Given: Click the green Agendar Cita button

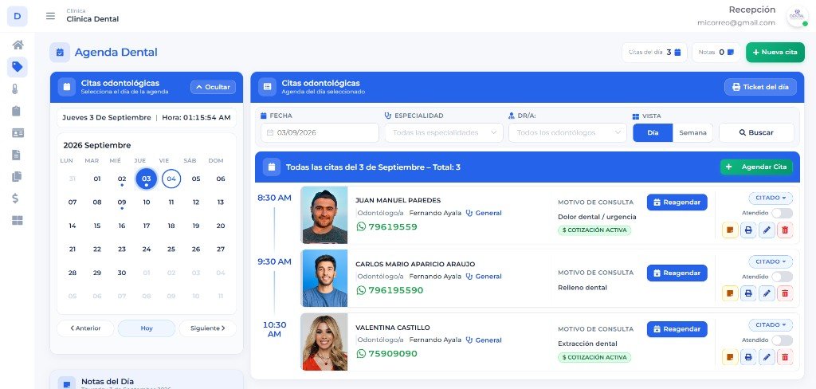Looking at the screenshot, I should tap(757, 167).
